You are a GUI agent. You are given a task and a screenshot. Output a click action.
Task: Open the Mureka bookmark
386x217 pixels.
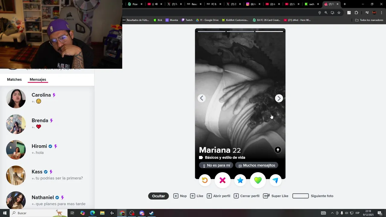[172, 20]
